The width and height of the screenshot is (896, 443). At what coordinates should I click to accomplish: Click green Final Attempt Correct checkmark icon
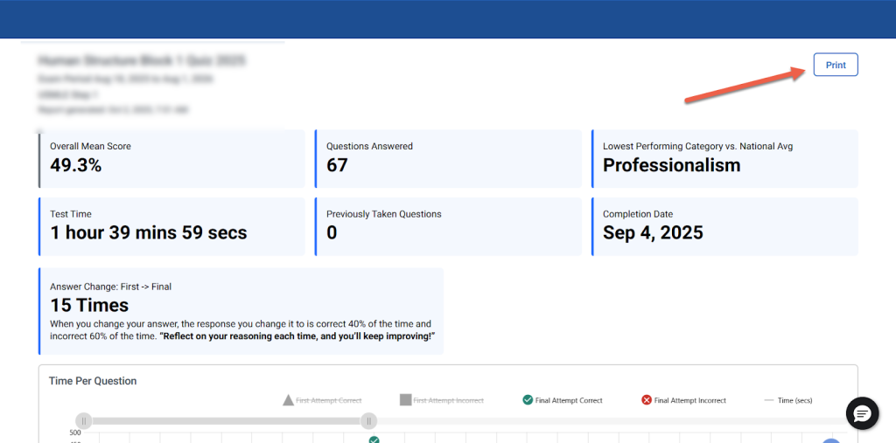coord(528,400)
